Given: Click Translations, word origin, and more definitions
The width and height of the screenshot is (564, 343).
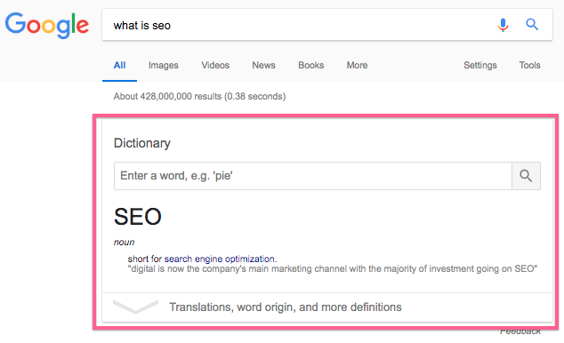Looking at the screenshot, I should point(286,307).
